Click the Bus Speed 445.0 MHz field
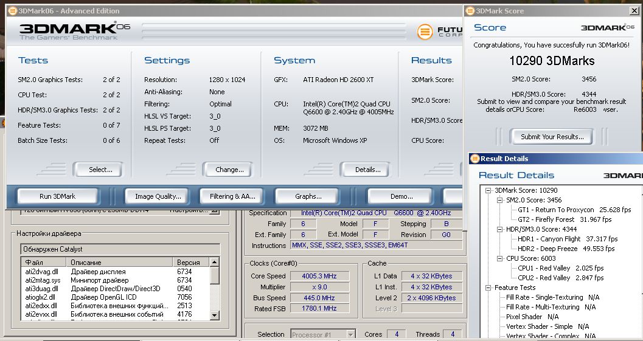The height and width of the screenshot is (341, 643). click(x=319, y=298)
